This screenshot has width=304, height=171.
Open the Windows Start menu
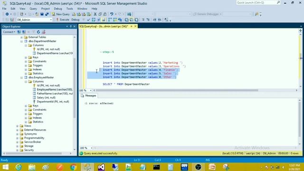tap(5, 167)
